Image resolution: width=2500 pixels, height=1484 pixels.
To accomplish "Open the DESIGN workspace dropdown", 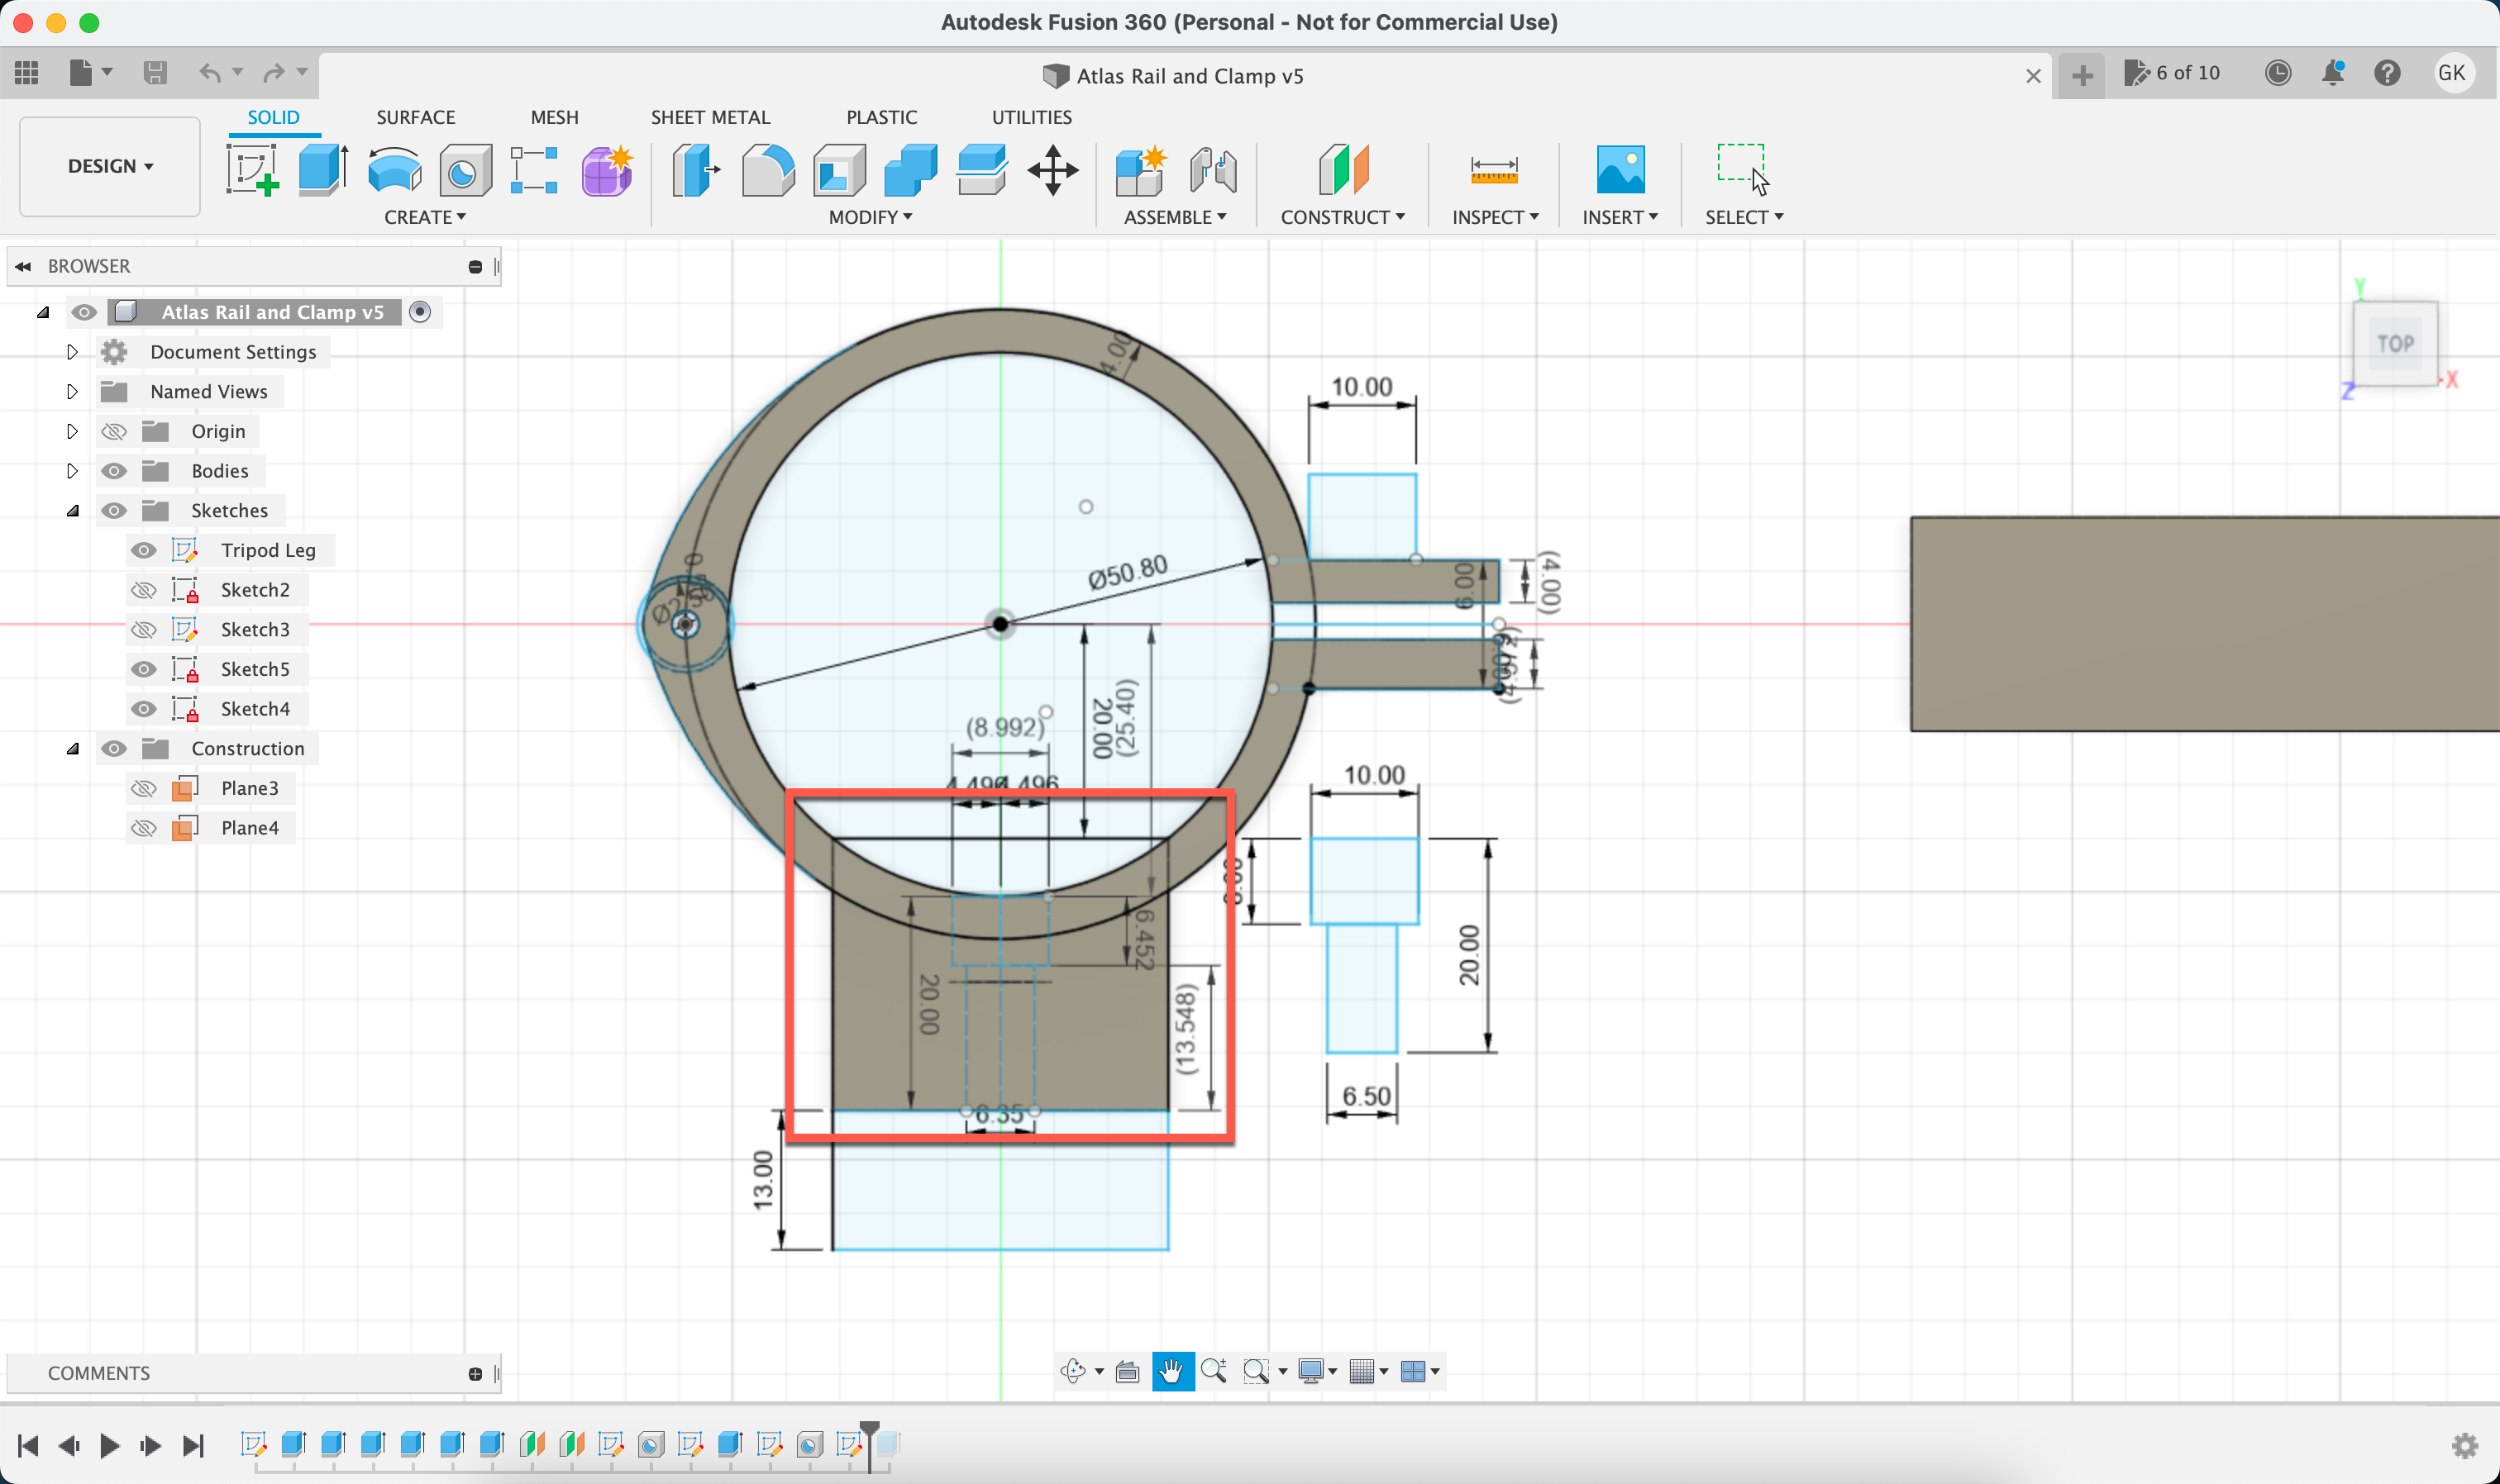I will [108, 166].
